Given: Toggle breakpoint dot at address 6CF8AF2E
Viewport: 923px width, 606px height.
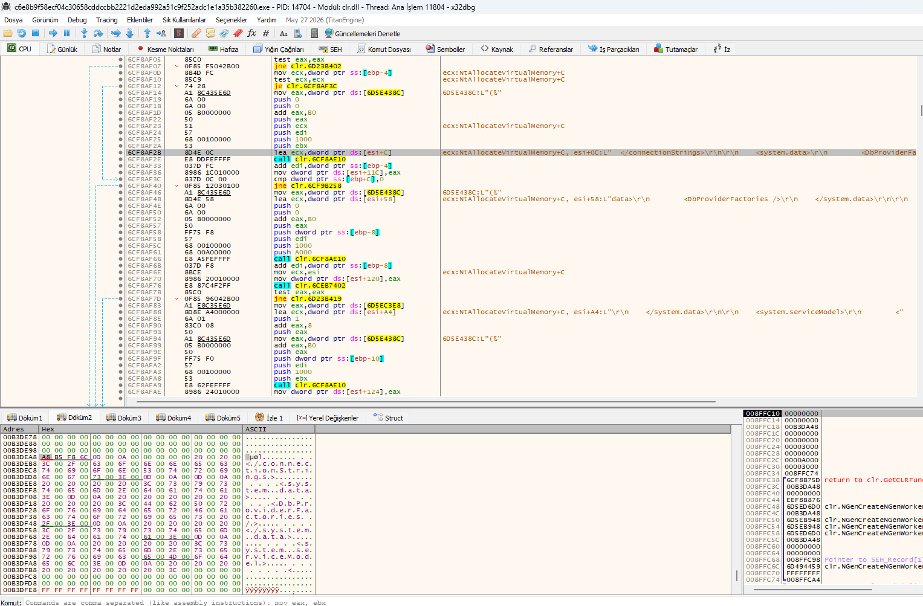Looking at the screenshot, I should [121, 160].
